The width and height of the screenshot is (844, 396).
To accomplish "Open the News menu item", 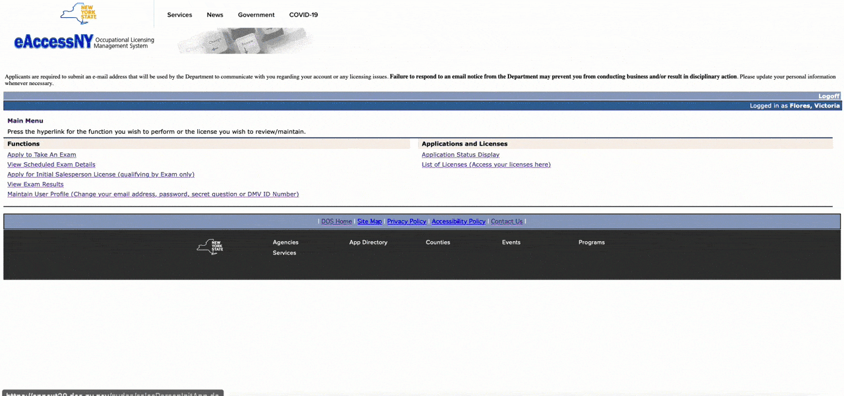I will click(214, 14).
